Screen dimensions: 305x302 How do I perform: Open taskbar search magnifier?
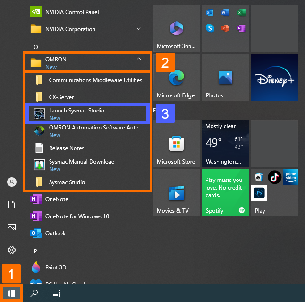click(34, 293)
